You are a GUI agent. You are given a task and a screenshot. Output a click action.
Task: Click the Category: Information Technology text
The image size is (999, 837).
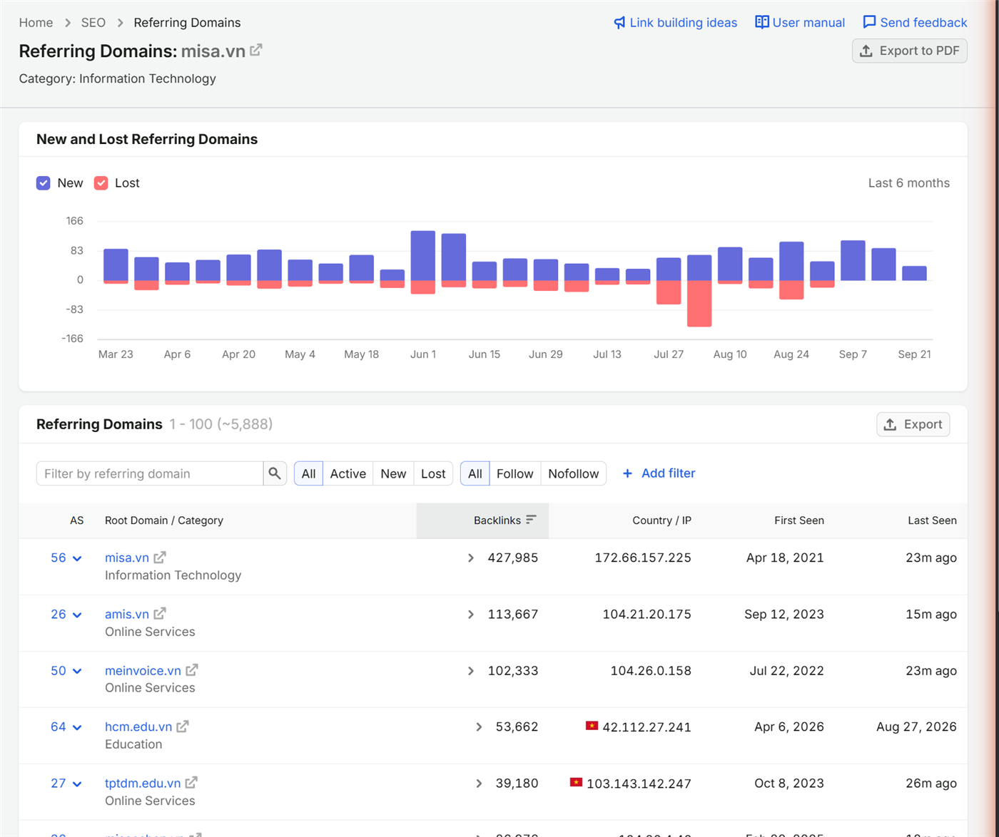[118, 78]
